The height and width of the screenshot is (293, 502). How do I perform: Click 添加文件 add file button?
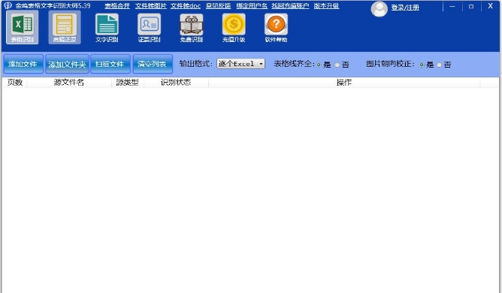tap(23, 64)
